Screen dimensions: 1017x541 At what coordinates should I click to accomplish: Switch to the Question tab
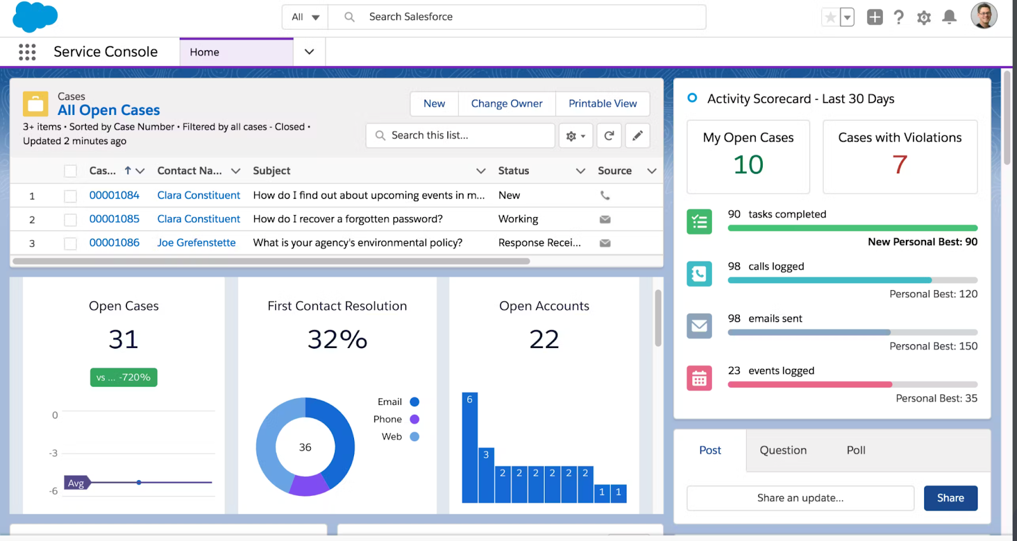tap(782, 450)
